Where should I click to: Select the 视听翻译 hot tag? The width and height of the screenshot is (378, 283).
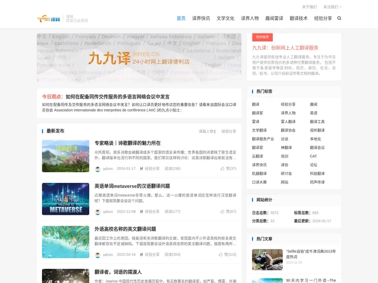317,130
